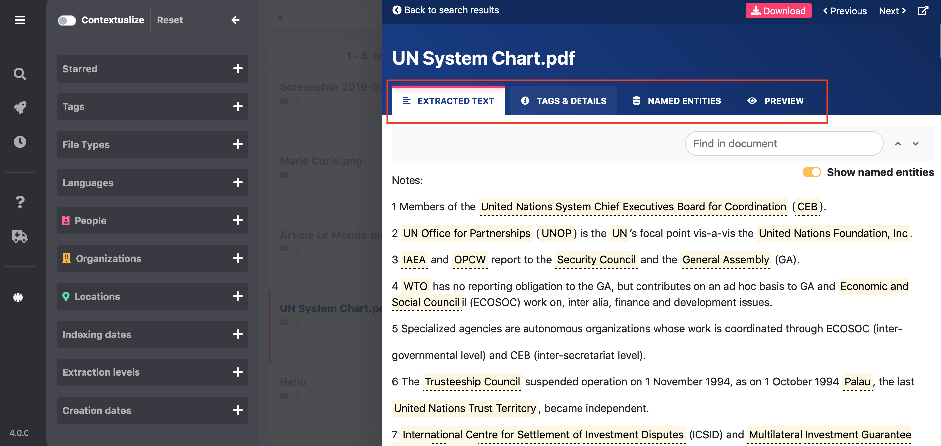Open the ambulance support icon in sidebar
The height and width of the screenshot is (446, 941).
[20, 236]
